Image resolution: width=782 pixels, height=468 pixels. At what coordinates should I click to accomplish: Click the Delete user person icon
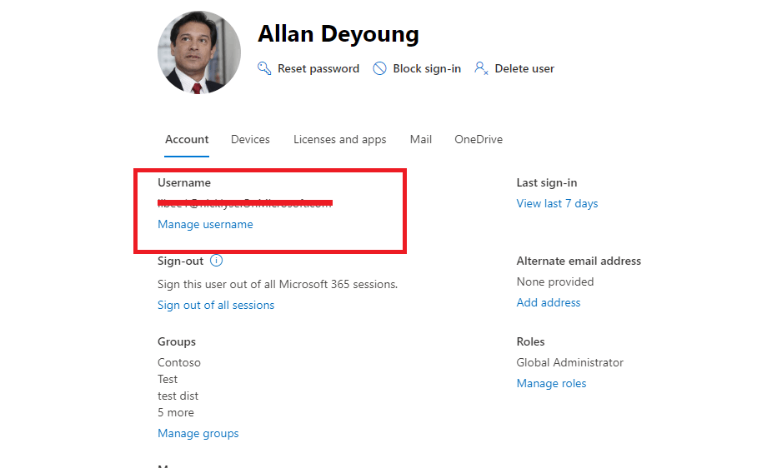point(481,68)
